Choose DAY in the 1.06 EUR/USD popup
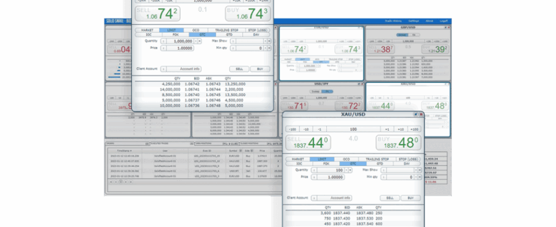Image resolution: width=556 pixels, height=227 pixels. (256, 35)
